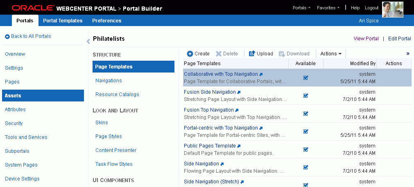The height and width of the screenshot is (187, 414).
Task: Toggle Available checkbox for Fusion Top Navigation
Action: click(x=306, y=113)
